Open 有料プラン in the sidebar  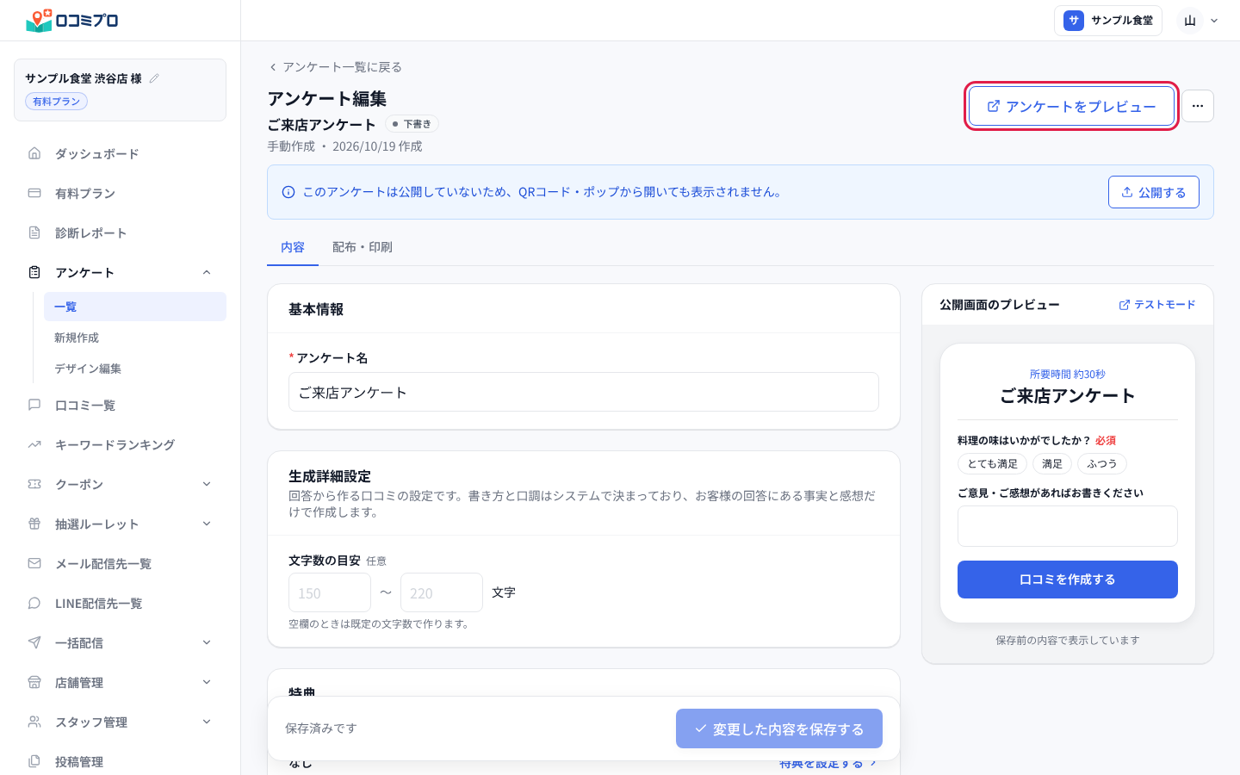[x=120, y=193]
